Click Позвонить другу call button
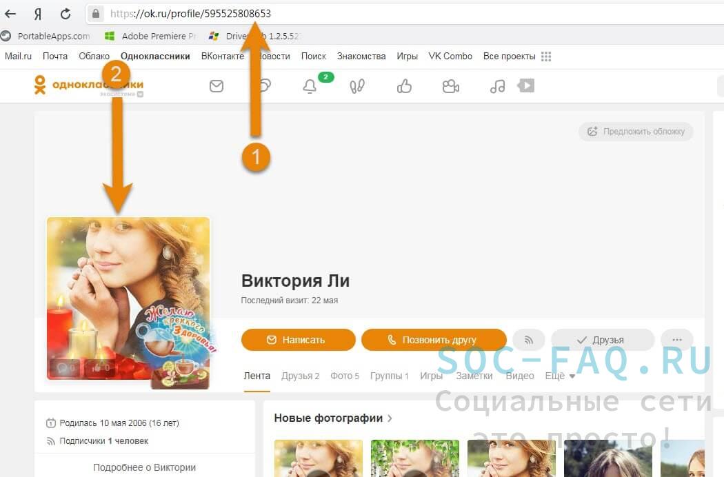The image size is (724, 477). 434,340
